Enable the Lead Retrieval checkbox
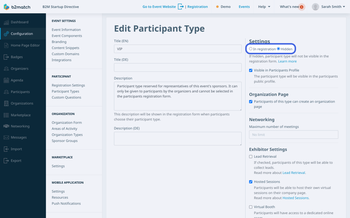 (x=251, y=157)
